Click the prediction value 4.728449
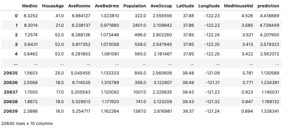The width and height of the screenshot is (292, 129). 269,25
